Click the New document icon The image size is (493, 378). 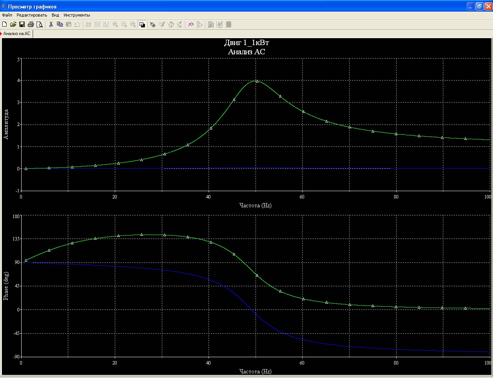5,25
